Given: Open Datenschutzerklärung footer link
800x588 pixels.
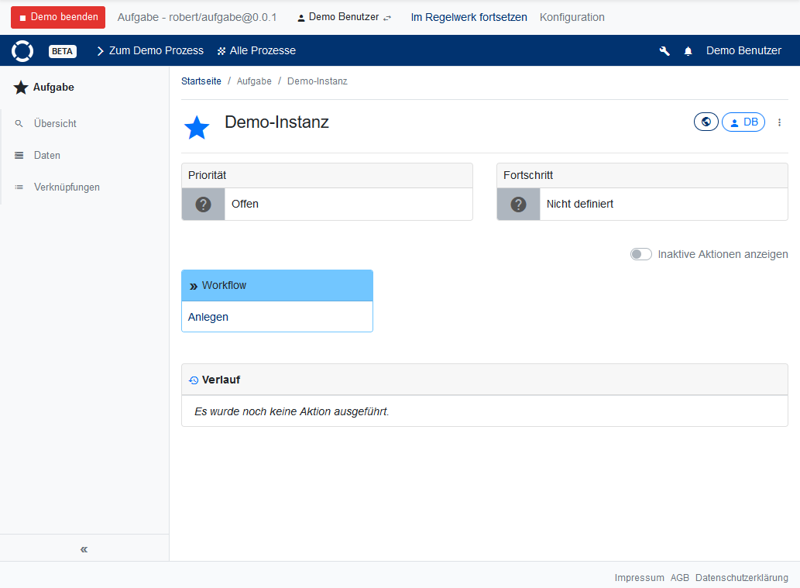Looking at the screenshot, I should click(741, 578).
